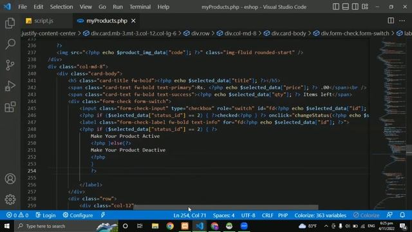
Task: Click Colorize: 363 variables status item
Action: [320, 215]
